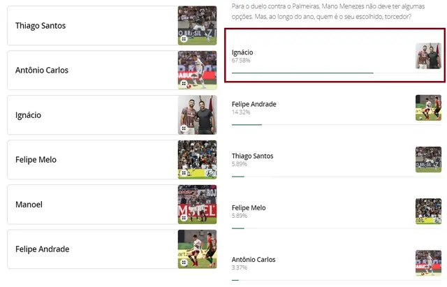Click drag handle icon on Ignácio card
Image resolution: width=447 pixels, height=287 pixels.
pos(184,128)
